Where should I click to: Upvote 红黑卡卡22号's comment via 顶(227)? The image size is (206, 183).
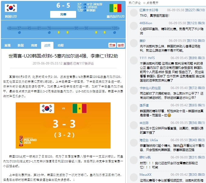coord(190,10)
